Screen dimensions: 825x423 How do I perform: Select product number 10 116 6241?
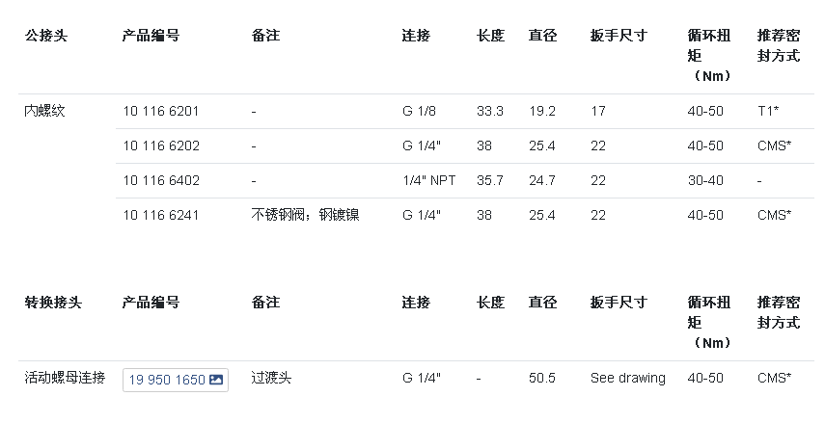(161, 216)
